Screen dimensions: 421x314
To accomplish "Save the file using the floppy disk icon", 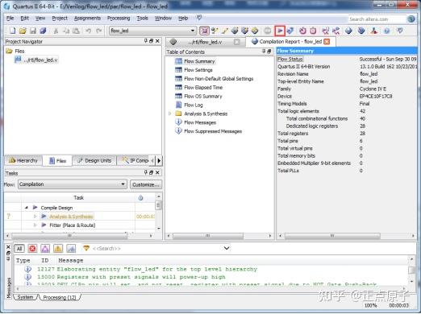I will [x=33, y=31].
